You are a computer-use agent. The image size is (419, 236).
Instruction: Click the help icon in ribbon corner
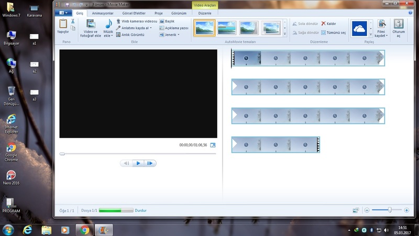[x=411, y=13]
